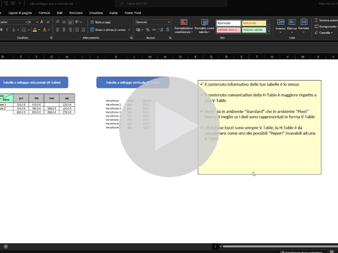The height and width of the screenshot is (253, 338).
Task: Apply the Valore non valido style
Action: pos(228,30)
